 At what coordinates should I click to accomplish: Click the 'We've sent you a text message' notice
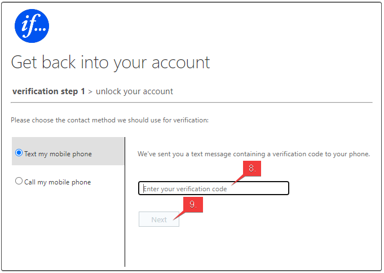click(x=254, y=154)
